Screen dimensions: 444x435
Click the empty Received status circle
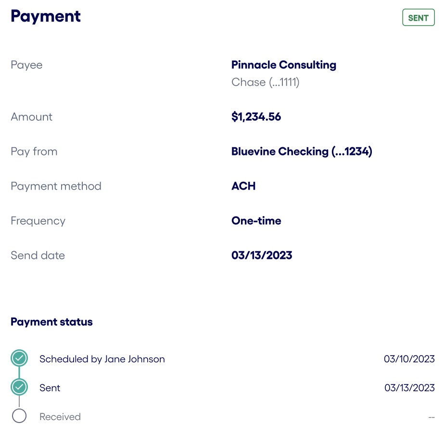[x=19, y=415]
